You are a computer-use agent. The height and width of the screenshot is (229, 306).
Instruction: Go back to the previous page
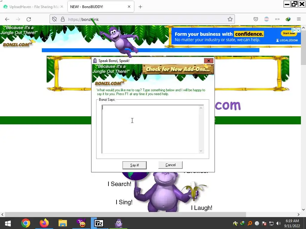[x=7, y=19]
